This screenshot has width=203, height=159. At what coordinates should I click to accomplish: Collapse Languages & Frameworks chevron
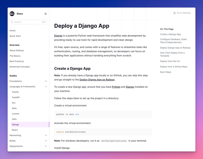pyautogui.click(x=46, y=86)
